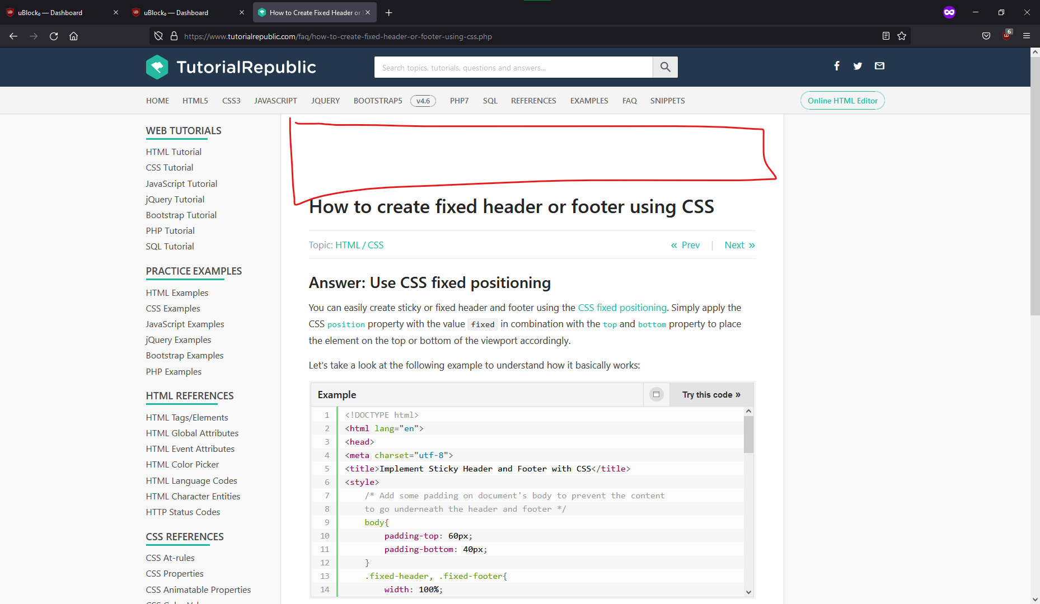Open the HTTP Status Codes sidebar link

(x=183, y=512)
